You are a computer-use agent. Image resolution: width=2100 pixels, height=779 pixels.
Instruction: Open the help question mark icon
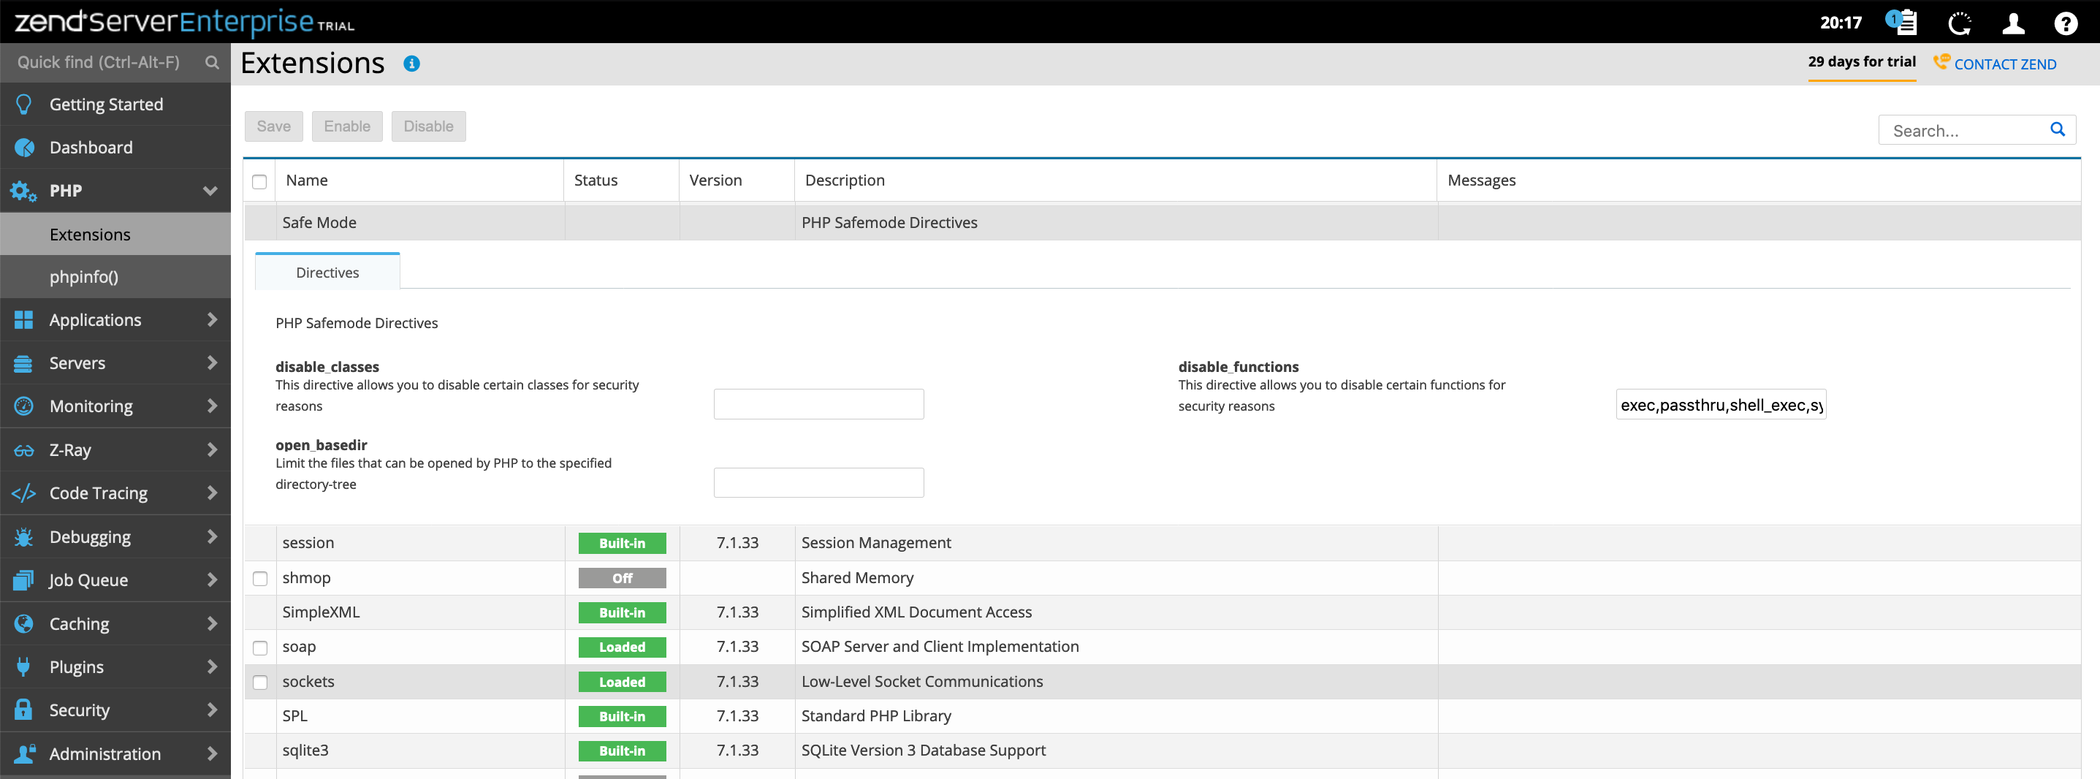point(2065,23)
